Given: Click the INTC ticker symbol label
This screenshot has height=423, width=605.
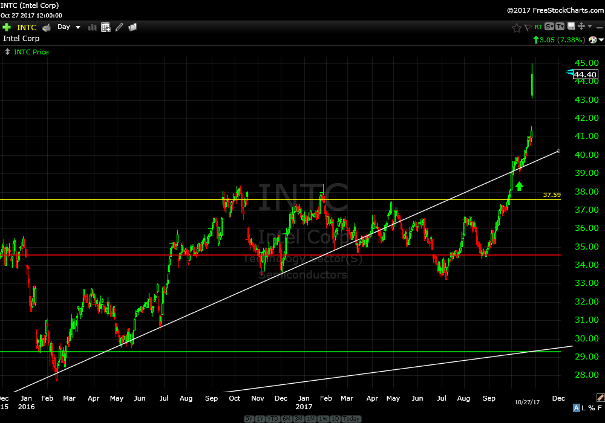Looking at the screenshot, I should pyautogui.click(x=27, y=27).
